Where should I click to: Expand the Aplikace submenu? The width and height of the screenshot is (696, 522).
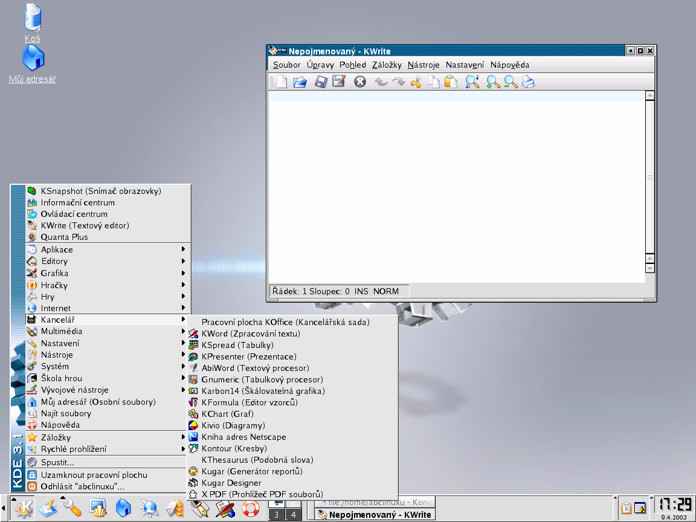(108, 250)
